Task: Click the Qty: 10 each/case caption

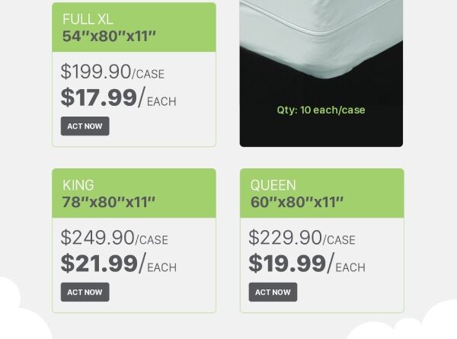Action: 321,110
